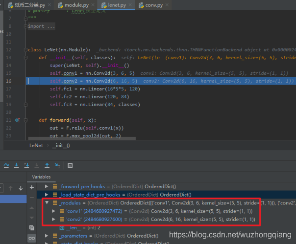This screenshot has width=296, height=244.
Task: Fold the forward method in gutter
Action: tap(26, 120)
